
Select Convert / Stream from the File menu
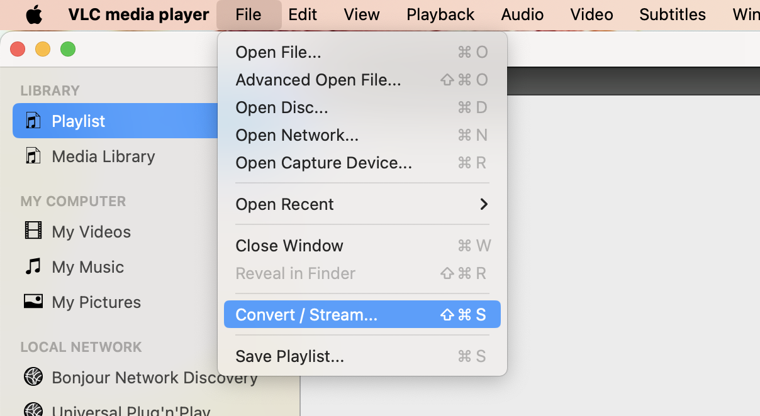[x=306, y=314]
